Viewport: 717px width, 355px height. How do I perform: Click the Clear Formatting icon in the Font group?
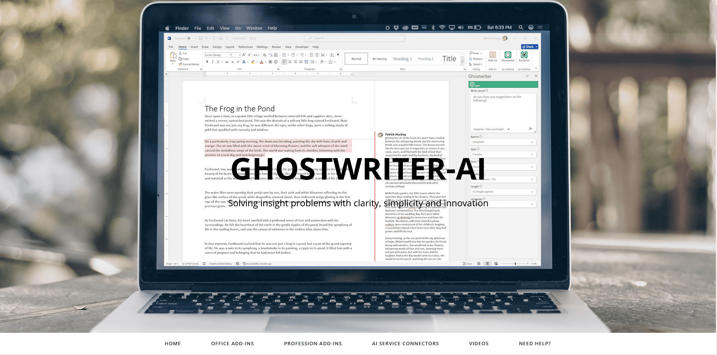264,55
